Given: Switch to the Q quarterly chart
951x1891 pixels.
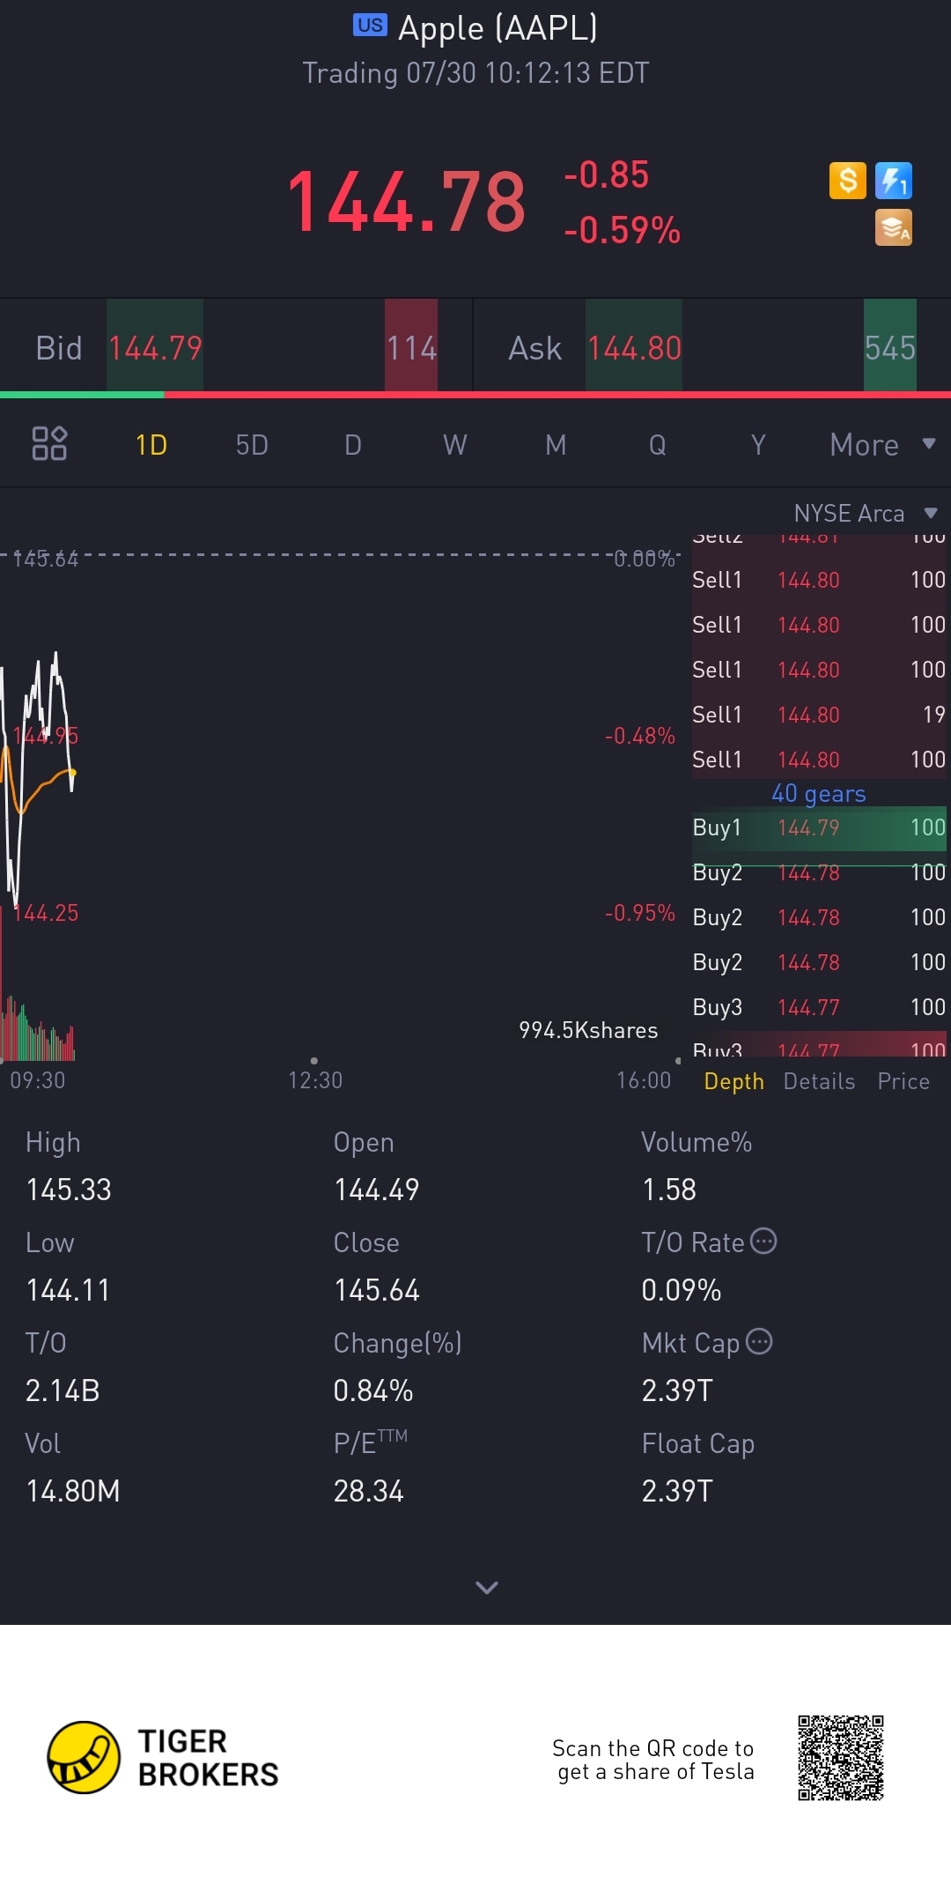Looking at the screenshot, I should (x=657, y=444).
